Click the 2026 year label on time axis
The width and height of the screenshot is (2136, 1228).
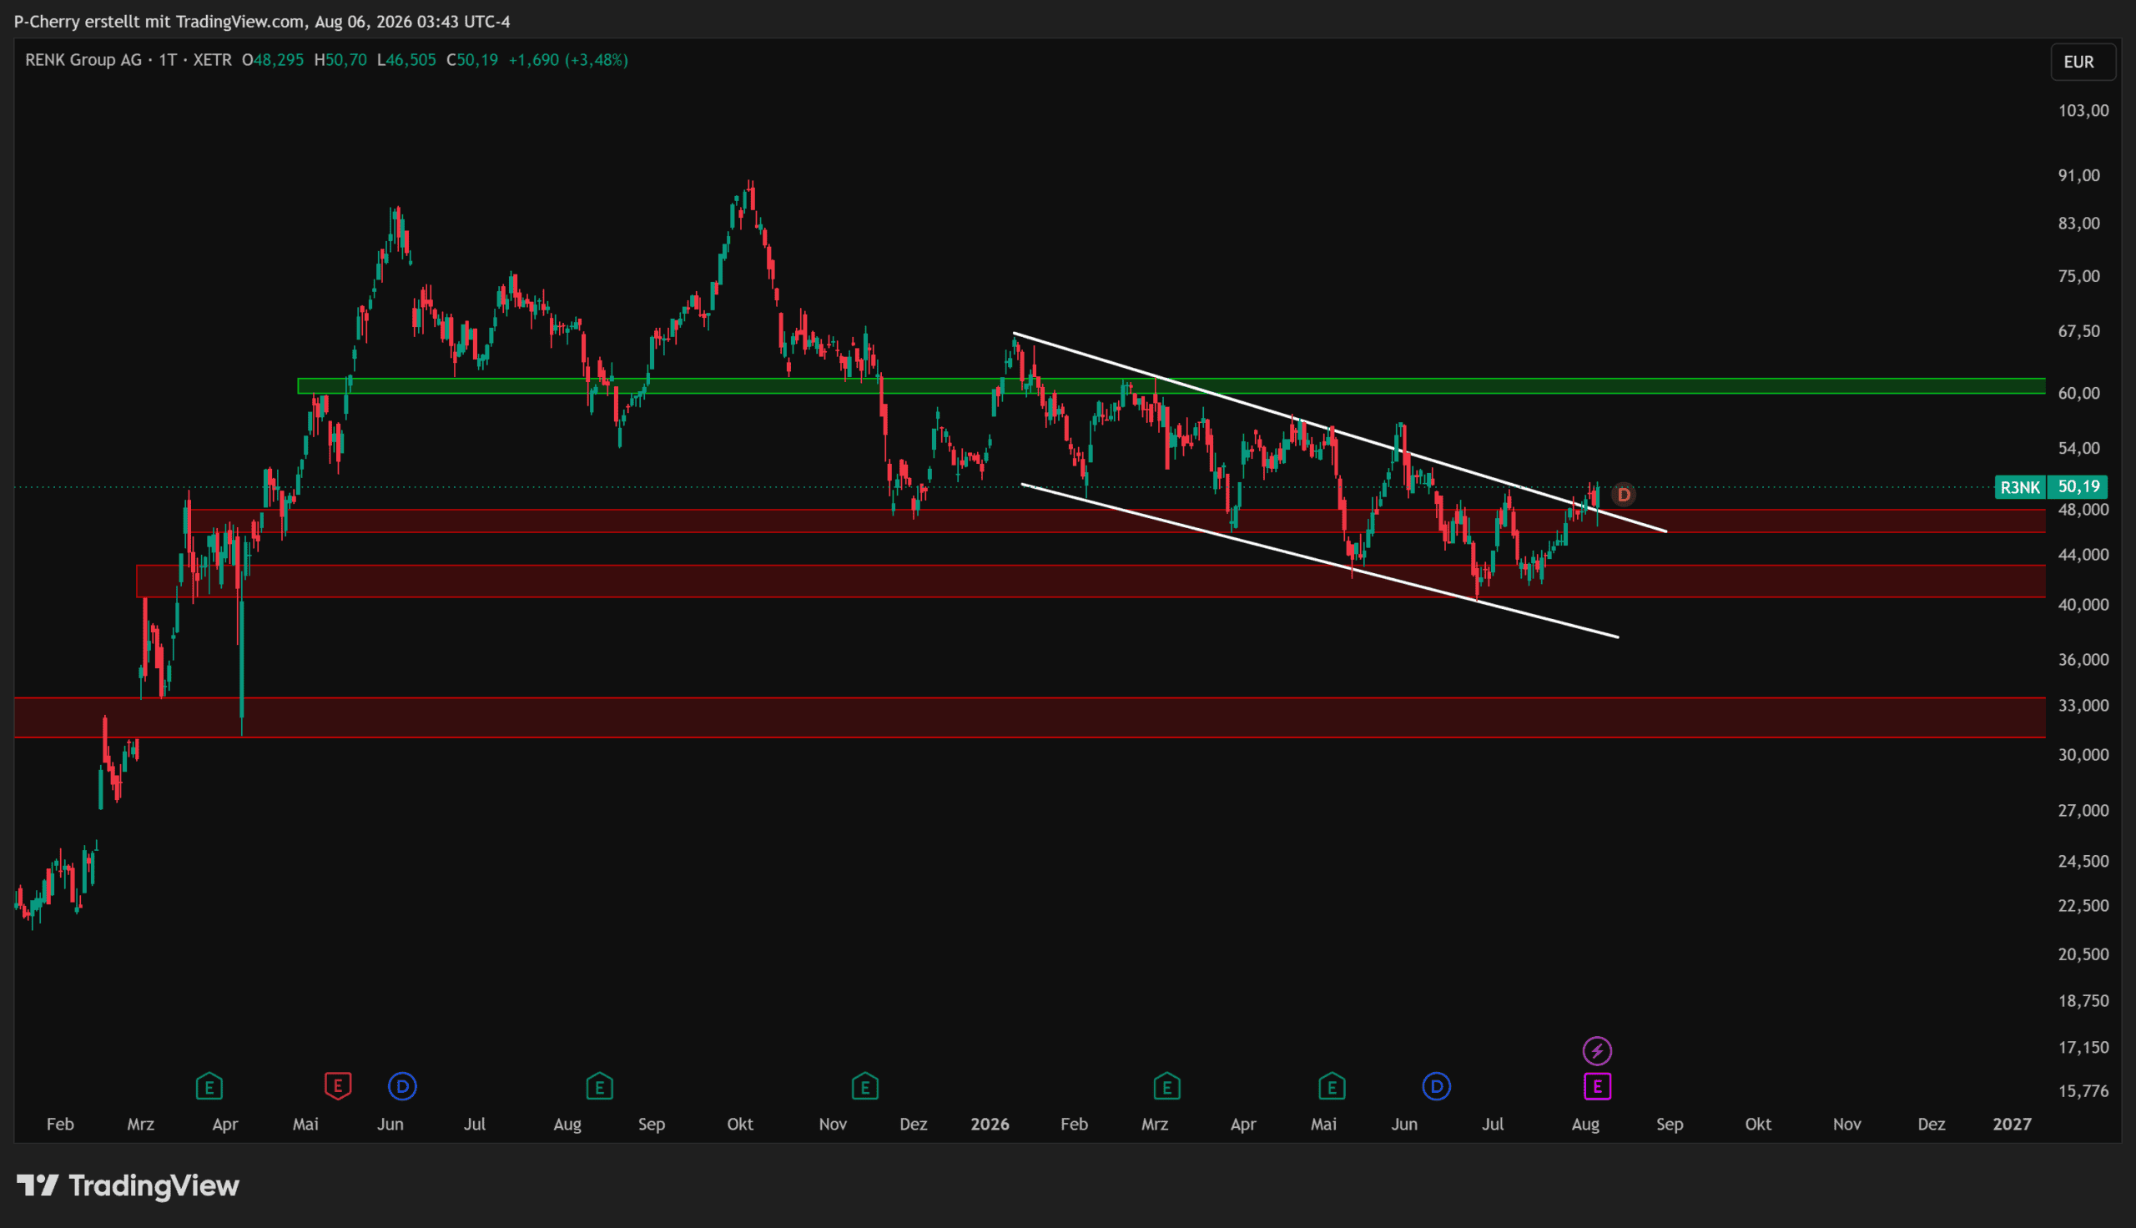[990, 1125]
